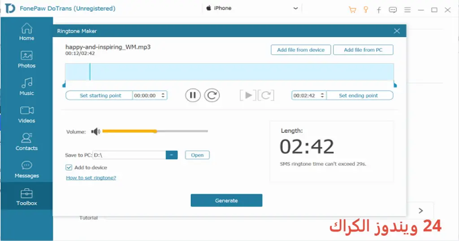Click the Tutorial label behind the dialog

coord(89,218)
